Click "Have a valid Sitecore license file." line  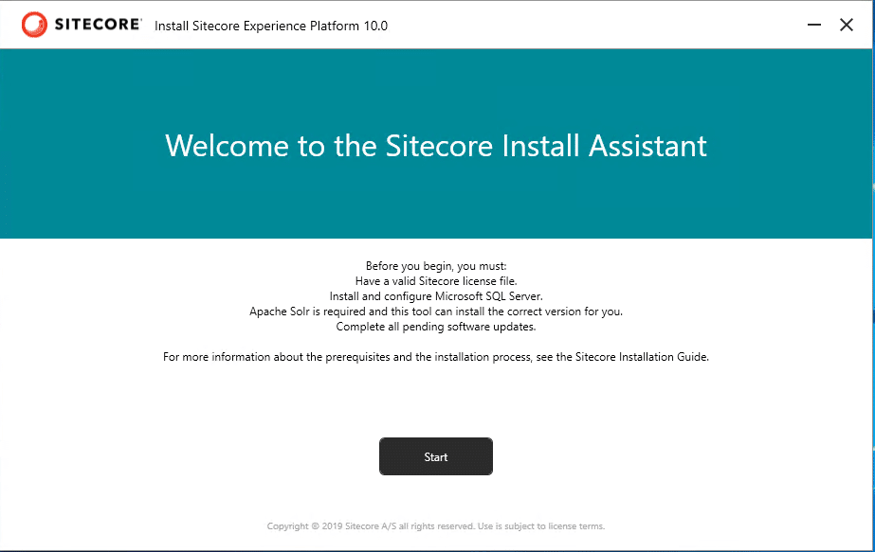(436, 281)
